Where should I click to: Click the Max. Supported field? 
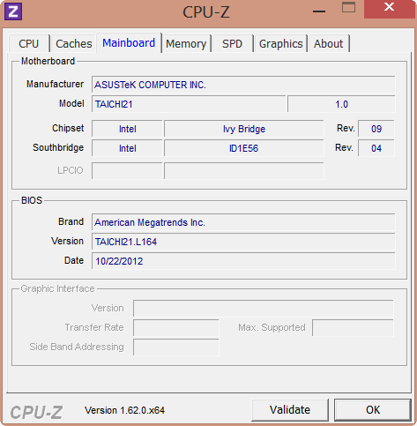pyautogui.click(x=353, y=327)
